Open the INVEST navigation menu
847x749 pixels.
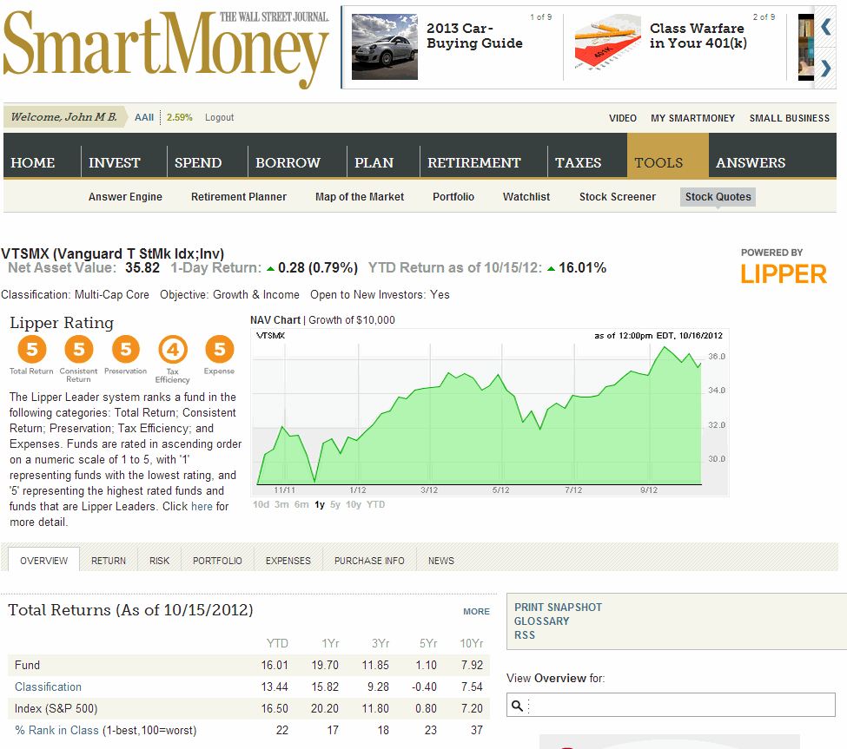click(114, 162)
